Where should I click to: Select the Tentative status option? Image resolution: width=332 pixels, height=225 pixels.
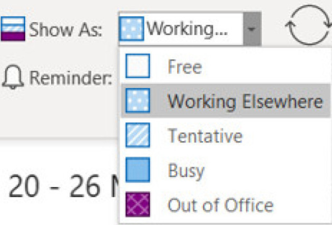click(x=205, y=136)
